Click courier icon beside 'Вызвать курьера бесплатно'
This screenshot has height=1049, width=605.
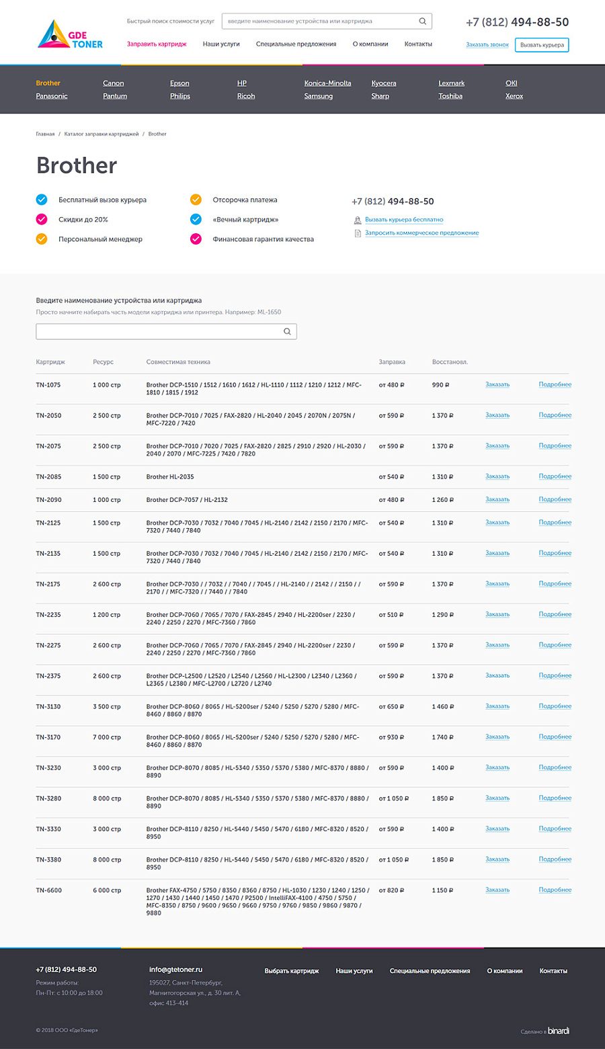click(358, 220)
